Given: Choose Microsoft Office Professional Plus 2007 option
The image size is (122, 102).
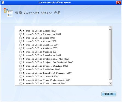Looking at the screenshot, I should pos(21,59).
